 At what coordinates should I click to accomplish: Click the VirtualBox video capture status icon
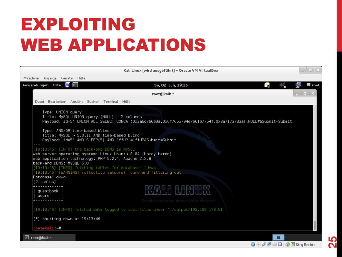coord(280,244)
